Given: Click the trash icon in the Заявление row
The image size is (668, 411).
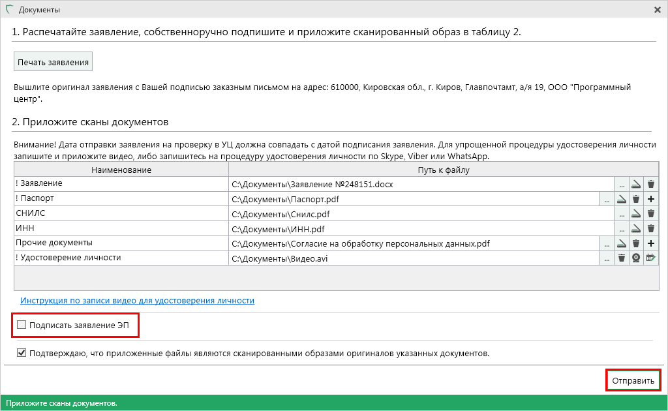Looking at the screenshot, I should 650,185.
